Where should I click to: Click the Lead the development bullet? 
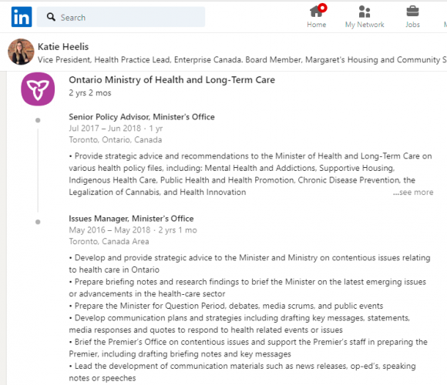click(242, 372)
